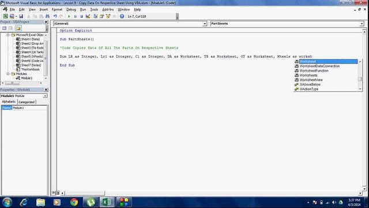Screen dimensions: 369x208
Task: Click the Cut scissors toolbar icon
Action: point(28,16)
